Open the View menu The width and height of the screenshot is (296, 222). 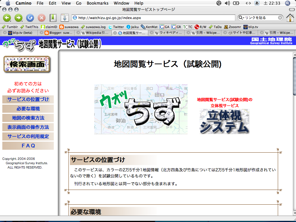pyautogui.click(x=66, y=3)
